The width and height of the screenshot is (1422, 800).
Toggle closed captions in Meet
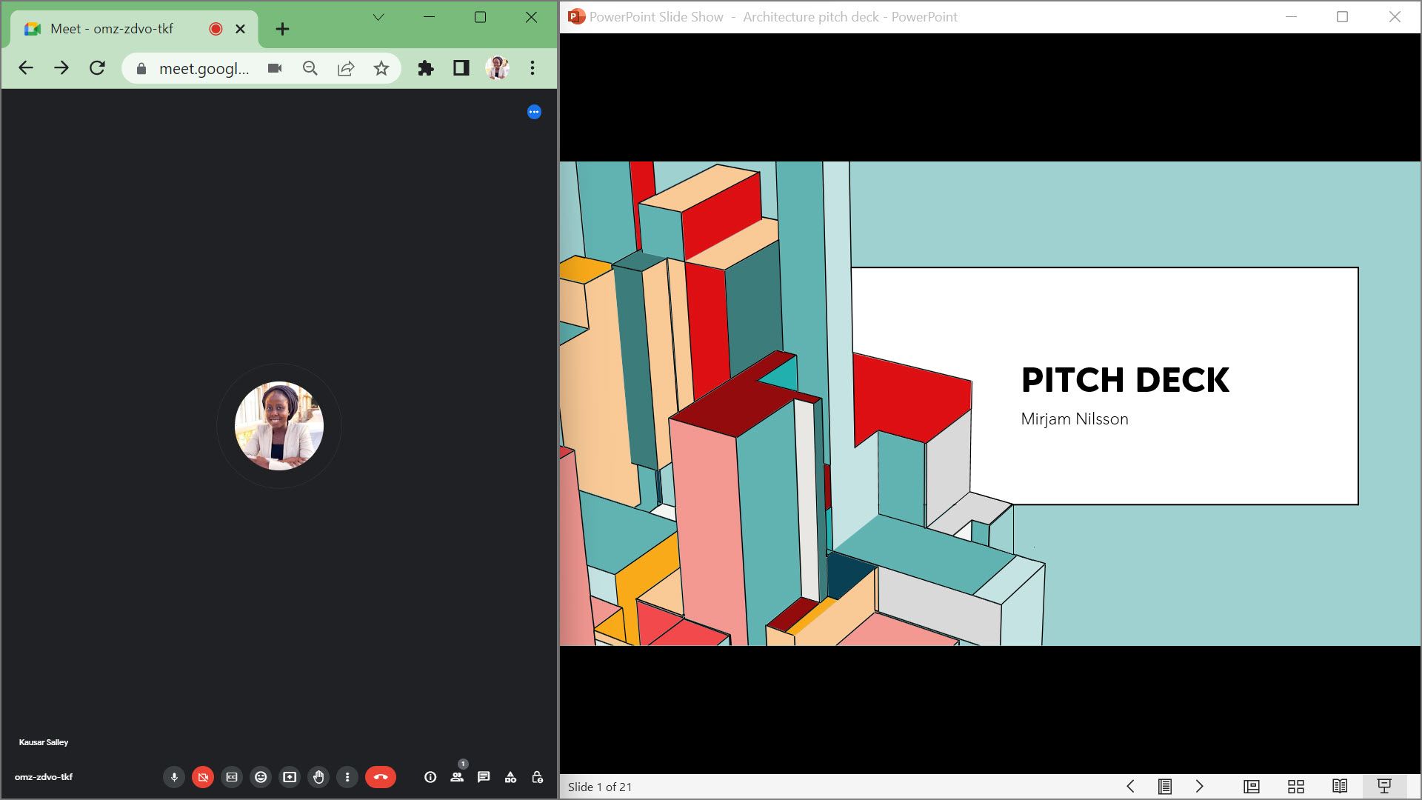pyautogui.click(x=232, y=777)
